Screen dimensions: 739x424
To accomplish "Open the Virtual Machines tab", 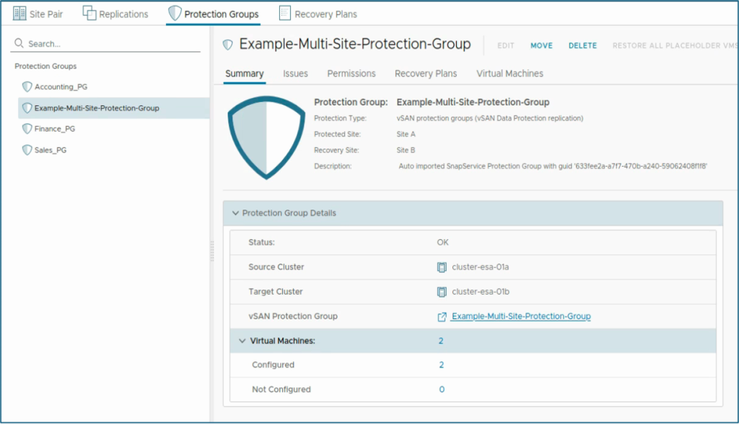I will [x=510, y=74].
